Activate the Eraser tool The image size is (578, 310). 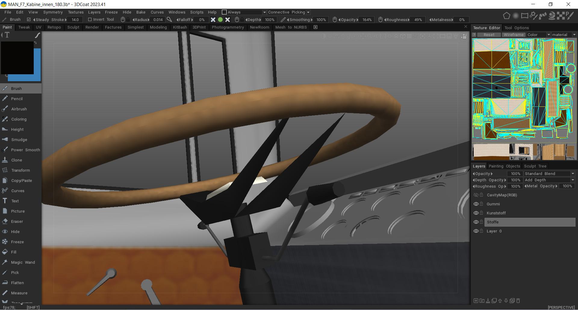pos(17,221)
